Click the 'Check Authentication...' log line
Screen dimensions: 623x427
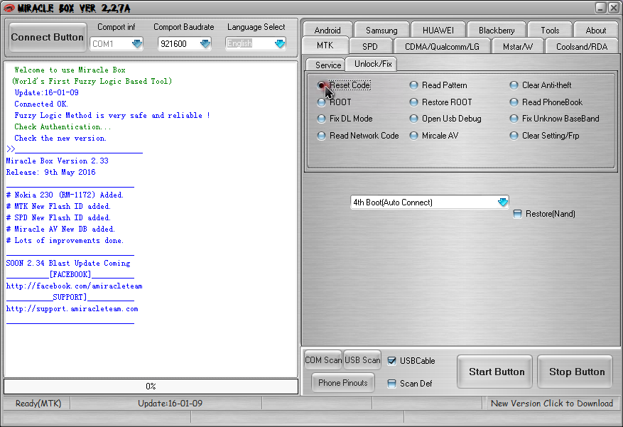[63, 126]
